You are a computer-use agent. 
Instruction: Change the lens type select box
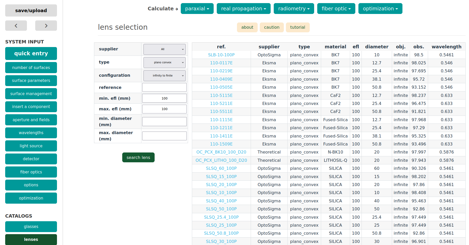click(x=164, y=62)
